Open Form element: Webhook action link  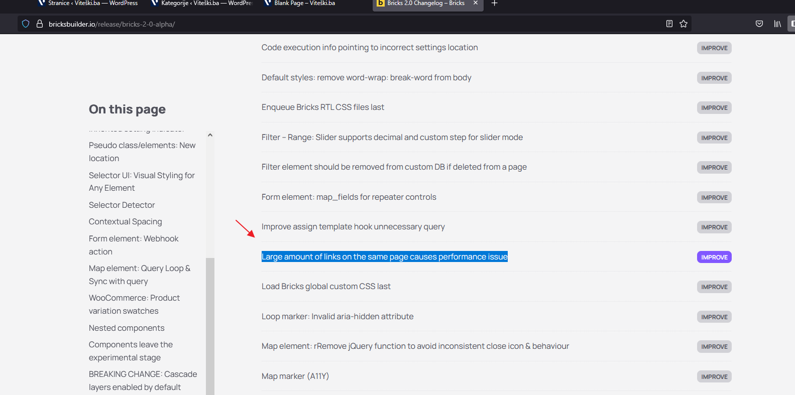pos(134,245)
